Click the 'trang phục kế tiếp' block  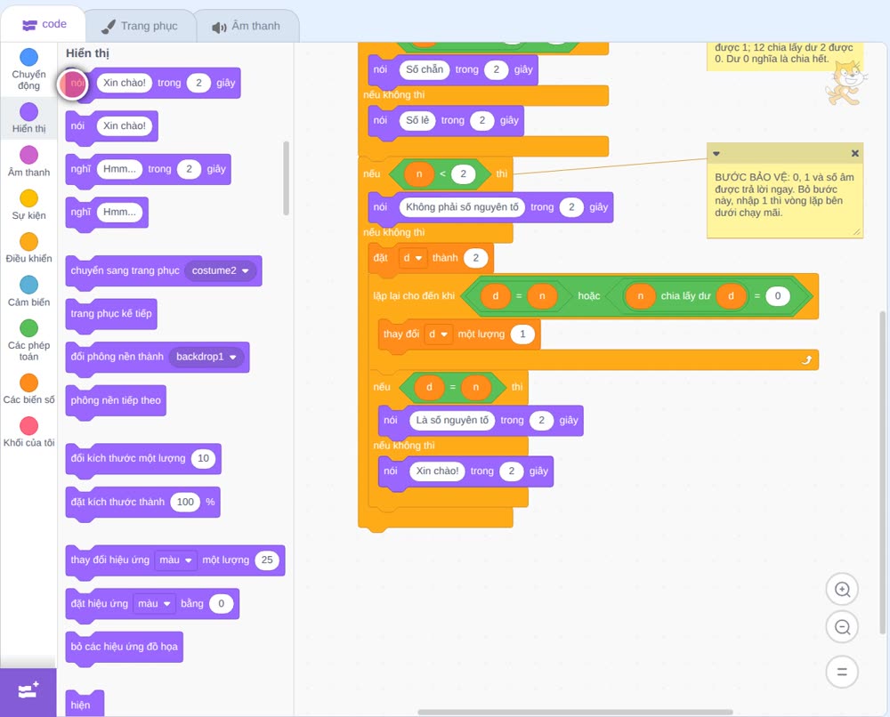coord(111,314)
